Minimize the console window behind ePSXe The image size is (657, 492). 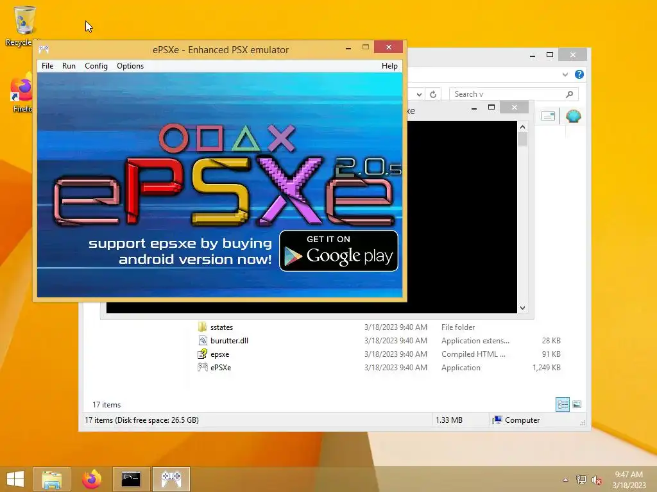click(x=474, y=108)
